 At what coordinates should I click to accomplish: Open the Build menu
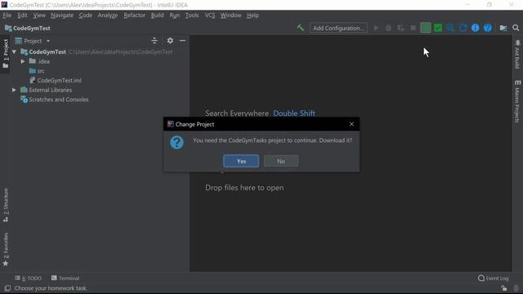157,16
